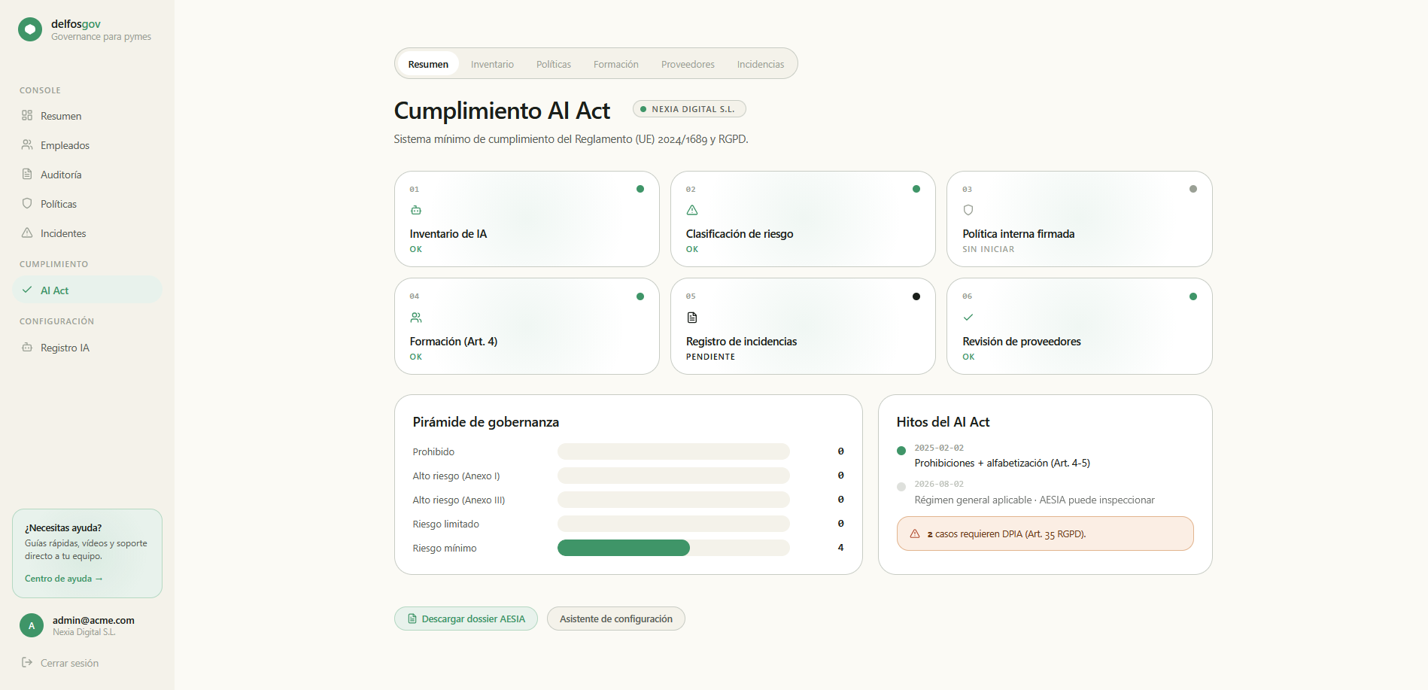
Task: Click the delfosgov logo icon
Action: (30, 29)
